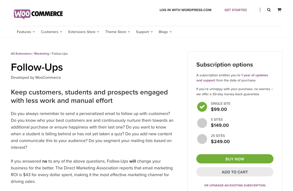The height and width of the screenshot is (191, 293).
Task: Open the Blogs navigation menu
Action: click(165, 32)
